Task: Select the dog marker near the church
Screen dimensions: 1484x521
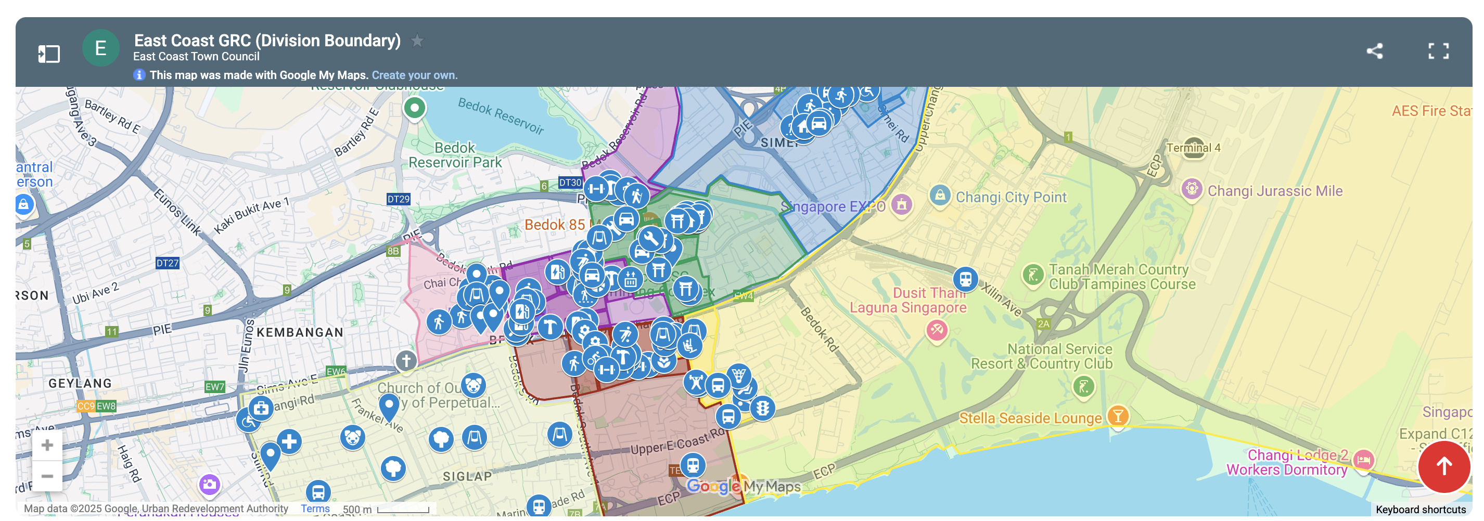Action: point(473,385)
